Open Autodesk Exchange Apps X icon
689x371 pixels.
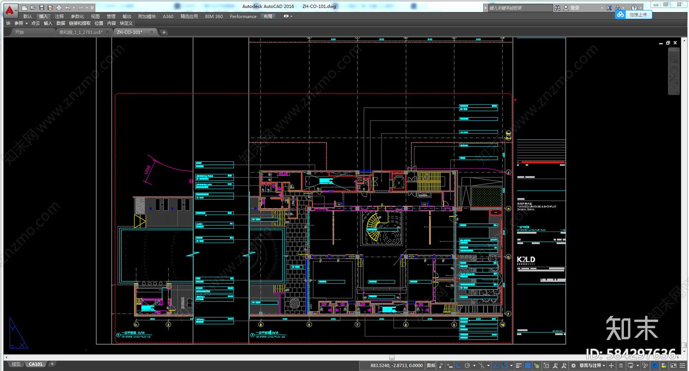click(x=609, y=8)
